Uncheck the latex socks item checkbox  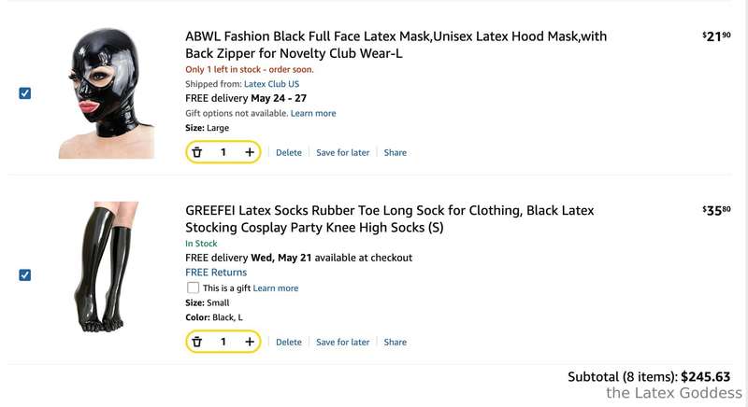[25, 275]
